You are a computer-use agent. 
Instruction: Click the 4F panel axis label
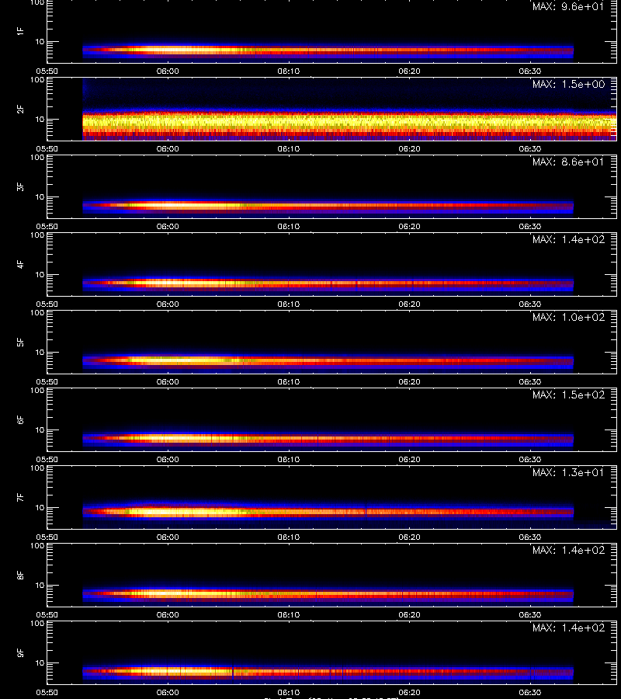[20, 264]
